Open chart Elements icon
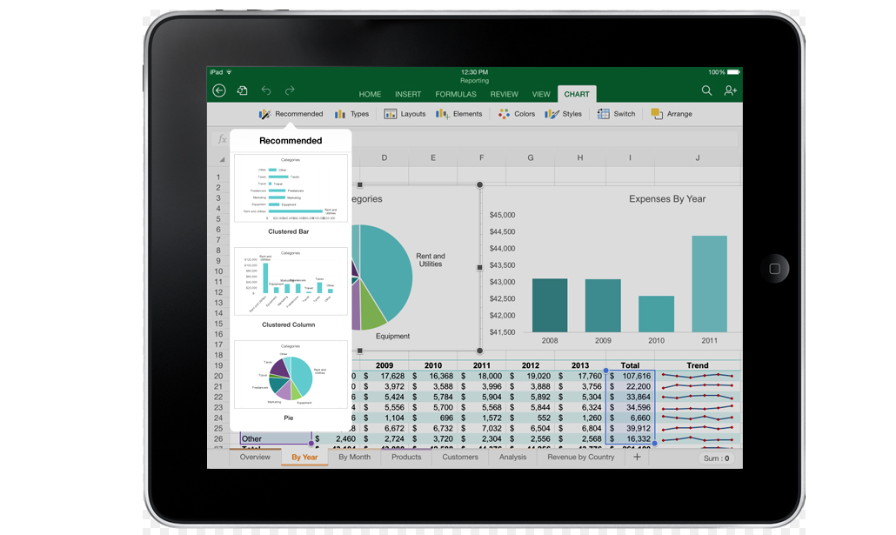Viewport: 896px width, 535px height. tap(442, 114)
